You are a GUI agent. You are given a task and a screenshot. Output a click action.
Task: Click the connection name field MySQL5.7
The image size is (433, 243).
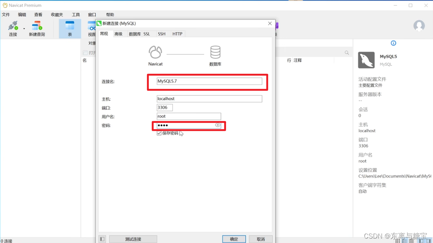209,81
